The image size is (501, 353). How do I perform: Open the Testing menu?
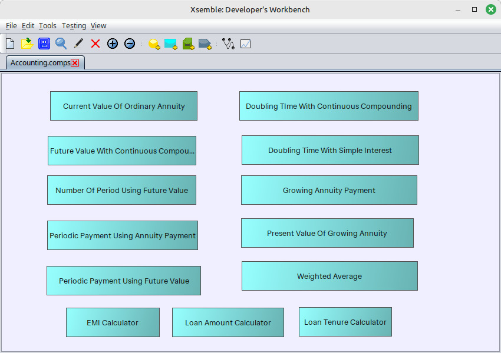tap(74, 25)
